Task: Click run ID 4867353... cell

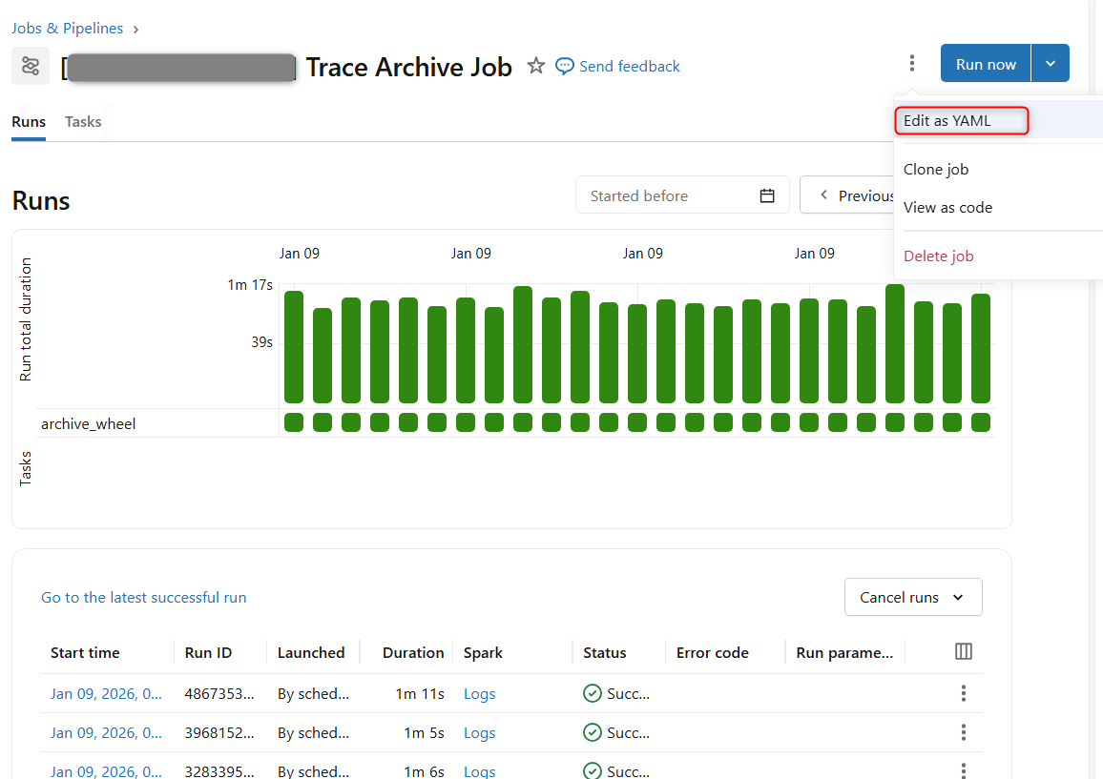Action: tap(219, 693)
